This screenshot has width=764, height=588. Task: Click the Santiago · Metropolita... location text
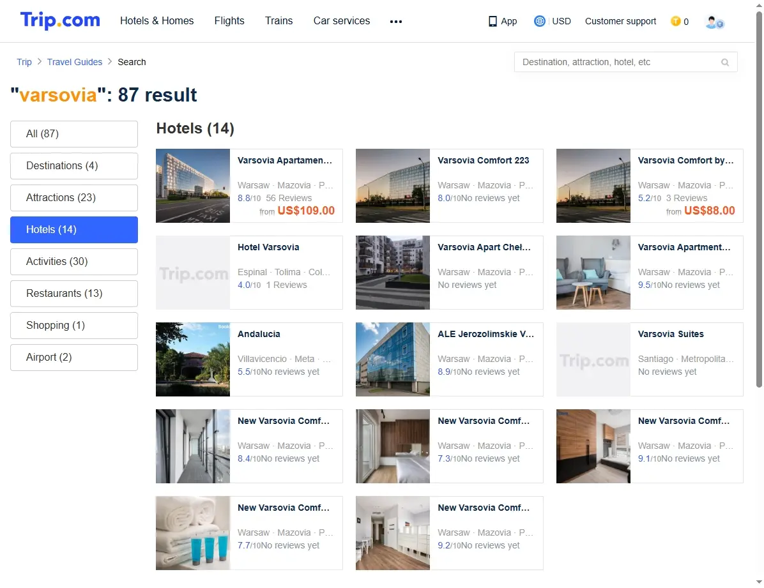pyautogui.click(x=685, y=359)
